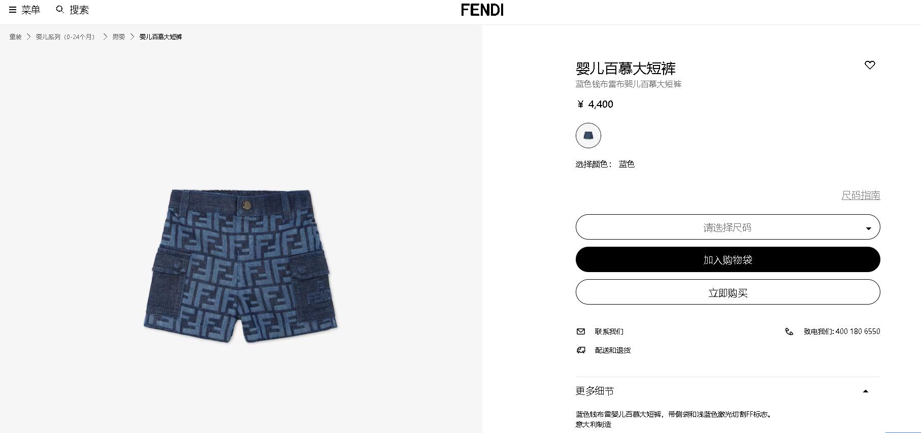Open the 童装 breadcrumb link
Viewport: 921px width, 433px height.
(x=16, y=37)
